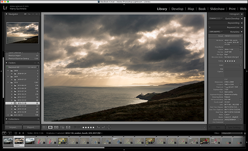
Task: Collapse the 2016 folder tree
Action: (x=8, y=82)
